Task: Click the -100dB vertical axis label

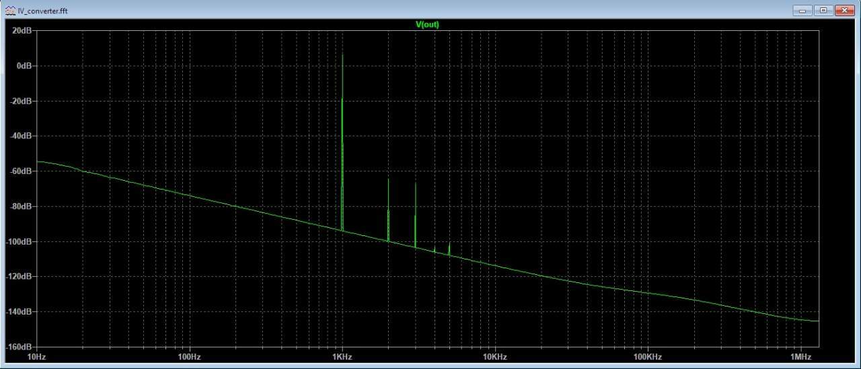Action: pos(20,241)
